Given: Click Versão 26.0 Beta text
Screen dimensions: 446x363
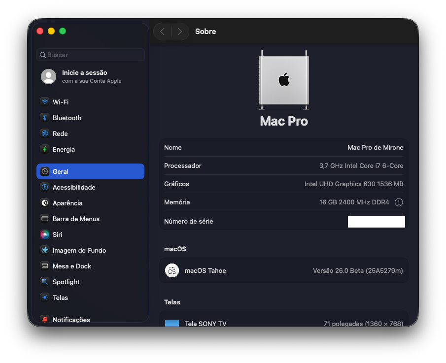Looking at the screenshot, I should pos(358,270).
